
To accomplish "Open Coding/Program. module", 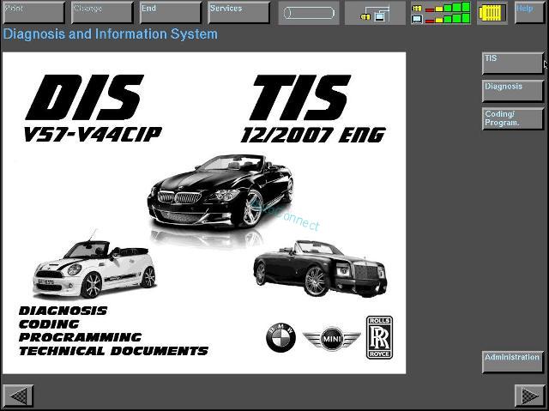I will (513, 118).
